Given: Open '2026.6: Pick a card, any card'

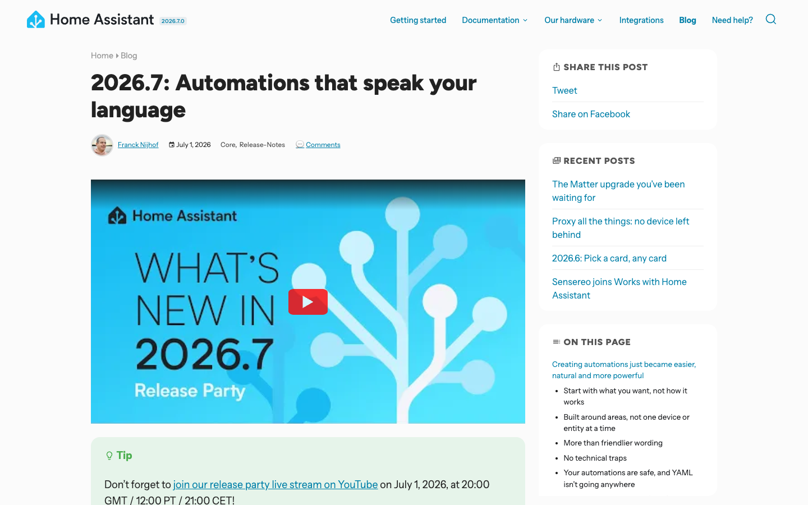Looking at the screenshot, I should click(x=609, y=258).
